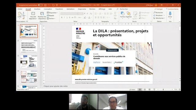This screenshot has width=196, height=110.
Task: Toggle text shadow formatting
Action: [70, 18]
